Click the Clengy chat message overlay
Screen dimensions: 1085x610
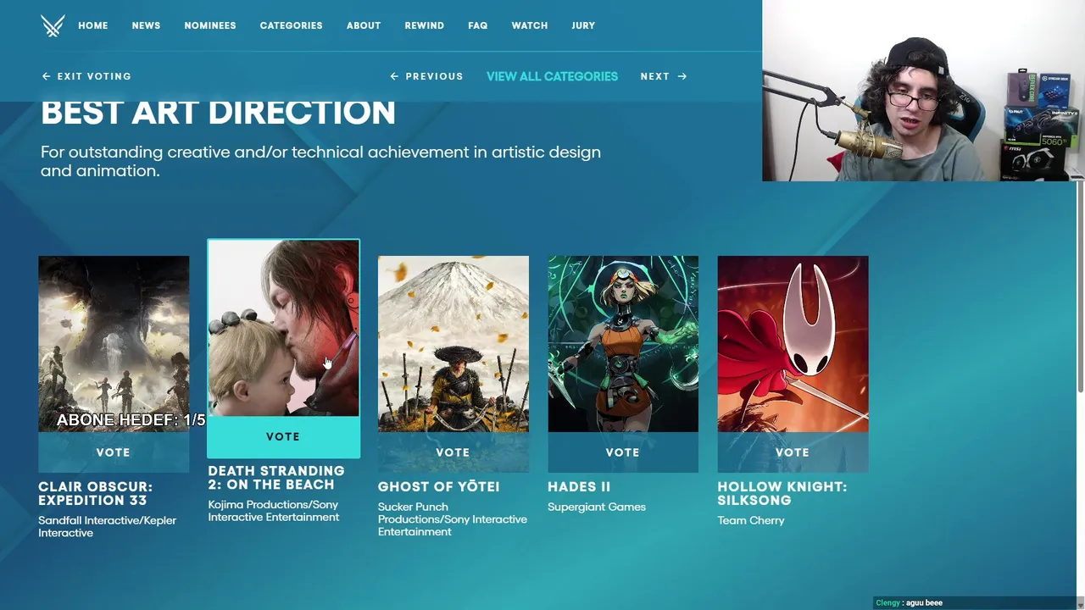coord(910,602)
